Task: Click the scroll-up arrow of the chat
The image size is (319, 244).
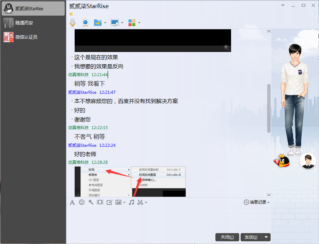Action: 269,32
